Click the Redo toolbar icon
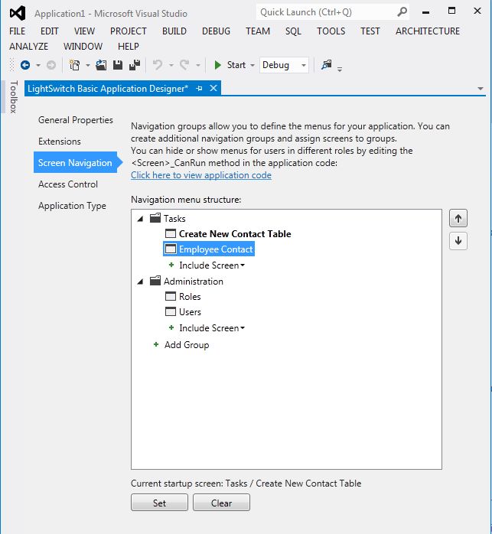 click(184, 65)
